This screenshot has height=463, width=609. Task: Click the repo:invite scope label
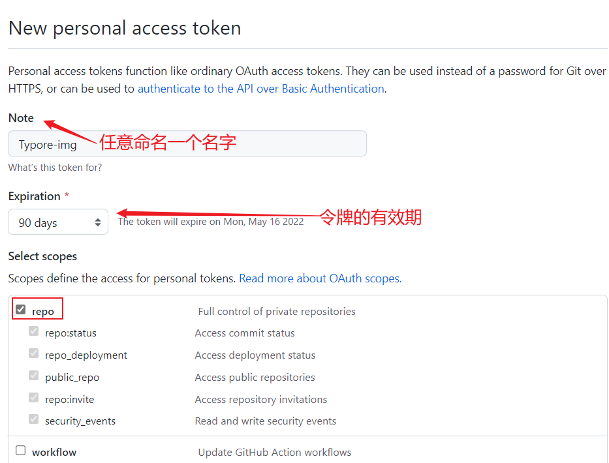pos(69,400)
